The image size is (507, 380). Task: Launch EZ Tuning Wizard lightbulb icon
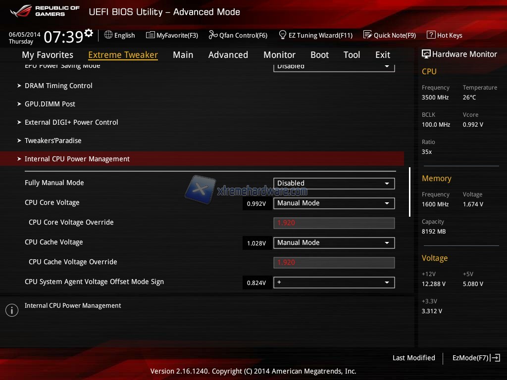tap(283, 35)
